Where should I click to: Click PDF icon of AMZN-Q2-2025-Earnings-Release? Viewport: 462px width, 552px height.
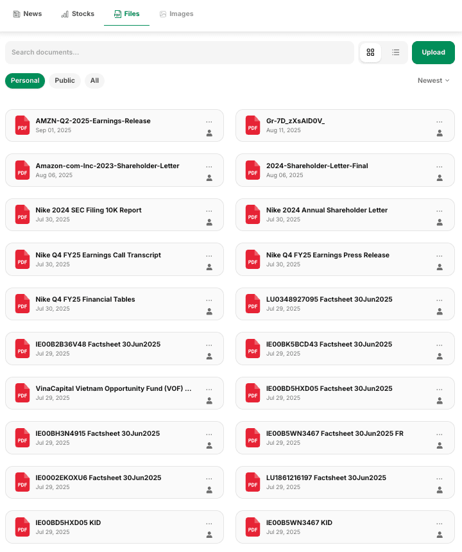[x=22, y=125]
